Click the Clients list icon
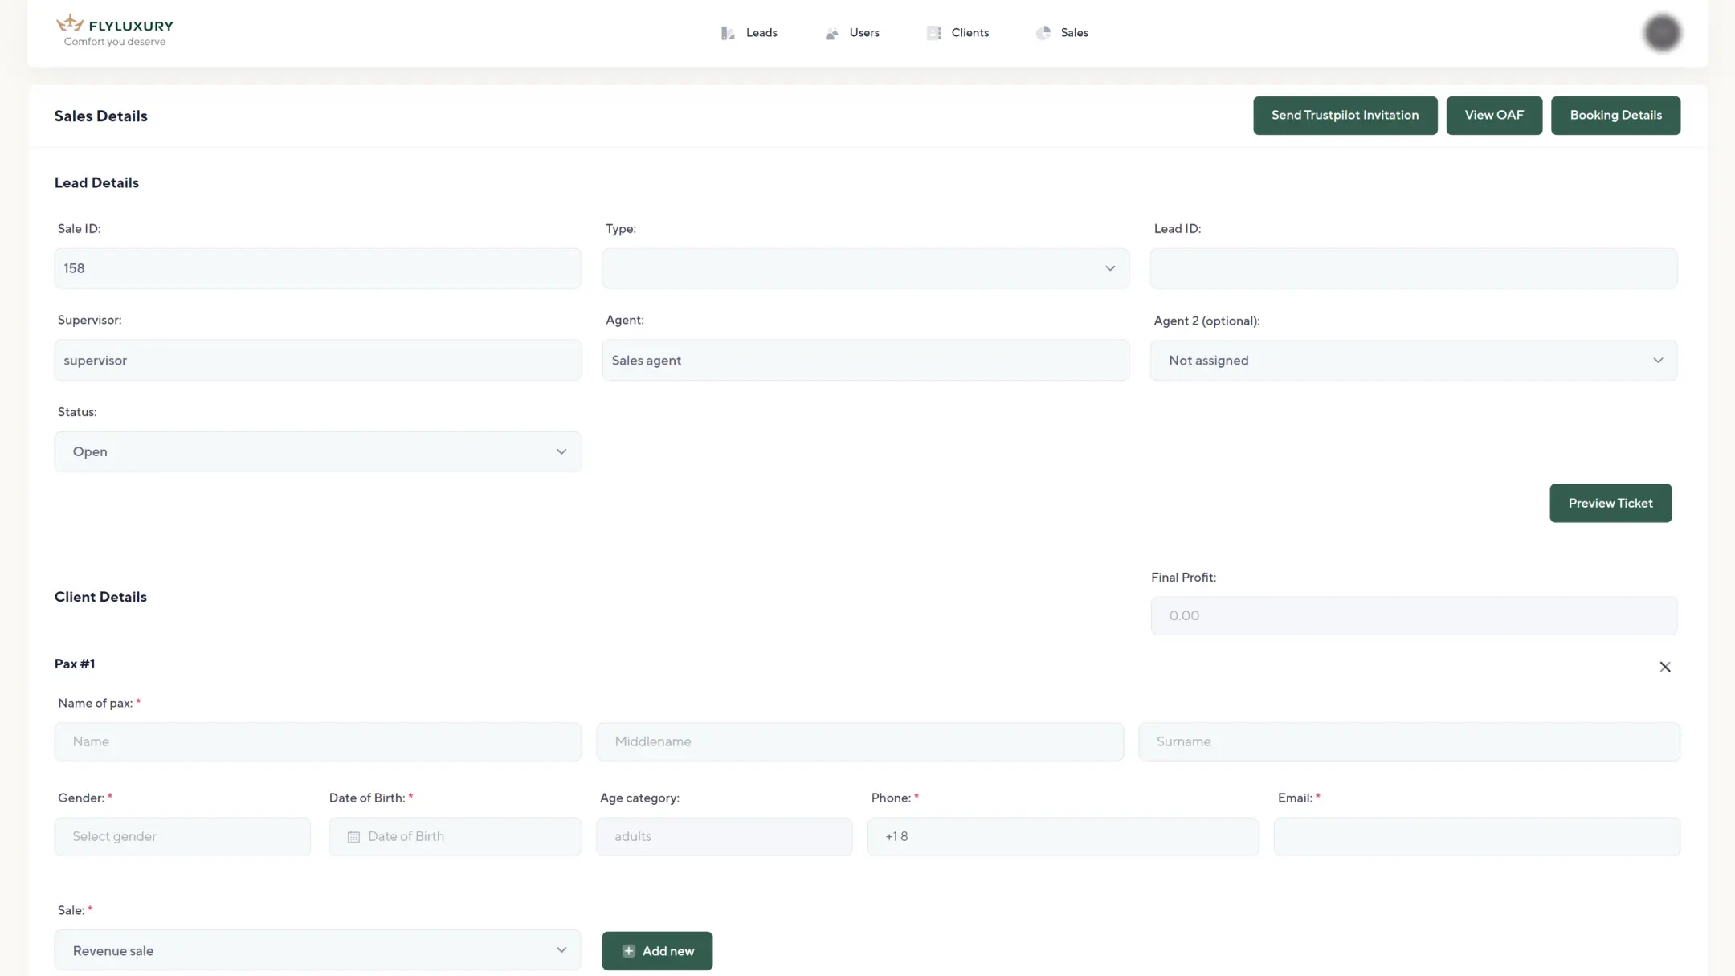The height and width of the screenshot is (976, 1735). [x=933, y=33]
